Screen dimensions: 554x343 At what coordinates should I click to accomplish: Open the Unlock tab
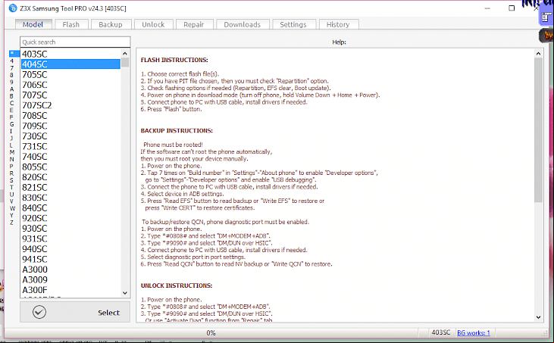click(153, 24)
